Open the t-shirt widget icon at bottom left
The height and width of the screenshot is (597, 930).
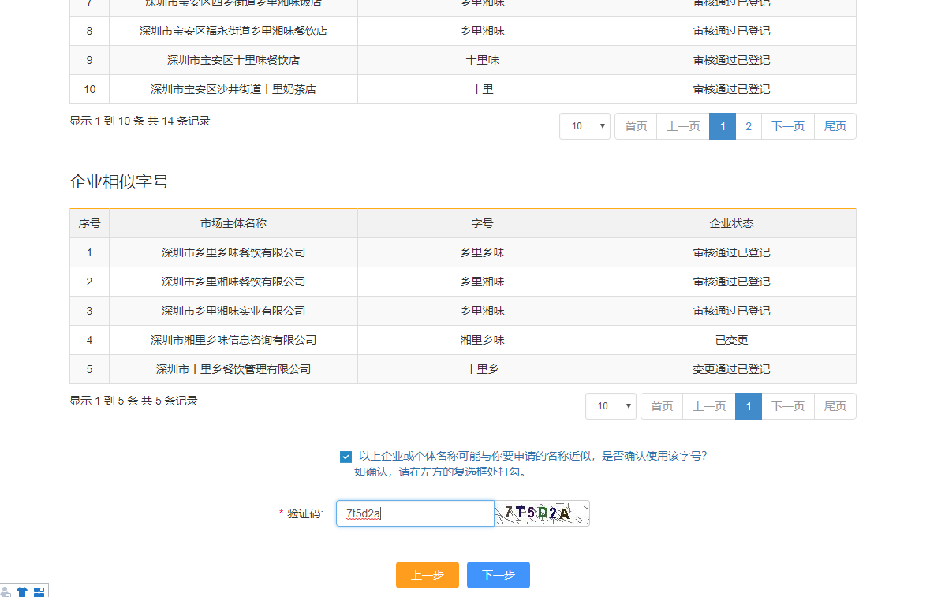coord(22,591)
